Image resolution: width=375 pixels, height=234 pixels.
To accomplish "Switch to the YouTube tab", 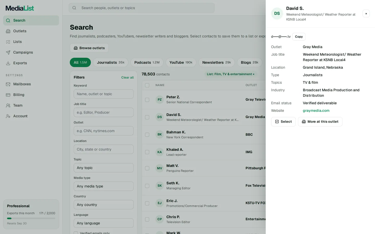I will (181, 62).
